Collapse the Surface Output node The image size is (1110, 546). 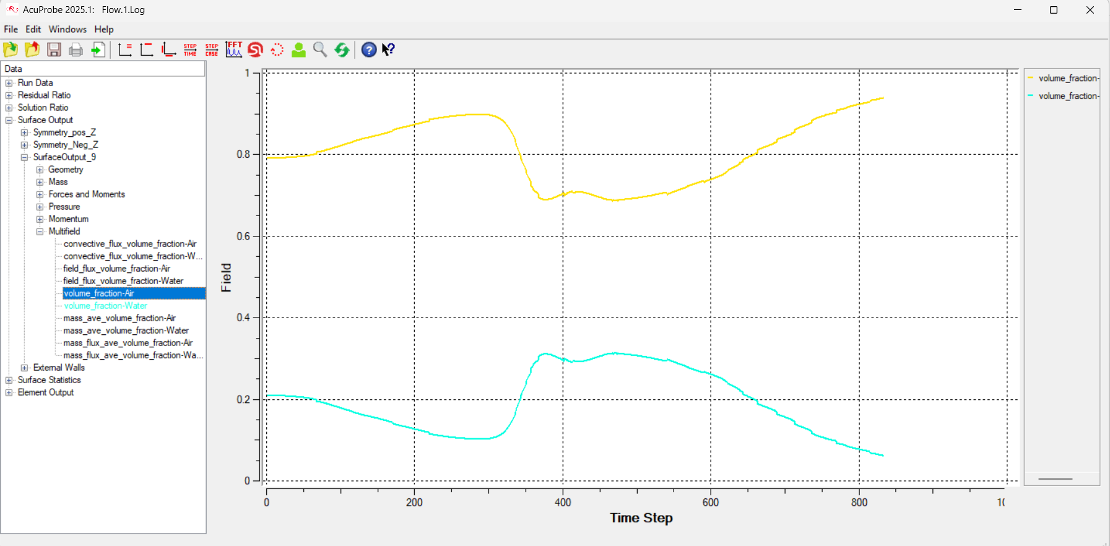[9, 120]
